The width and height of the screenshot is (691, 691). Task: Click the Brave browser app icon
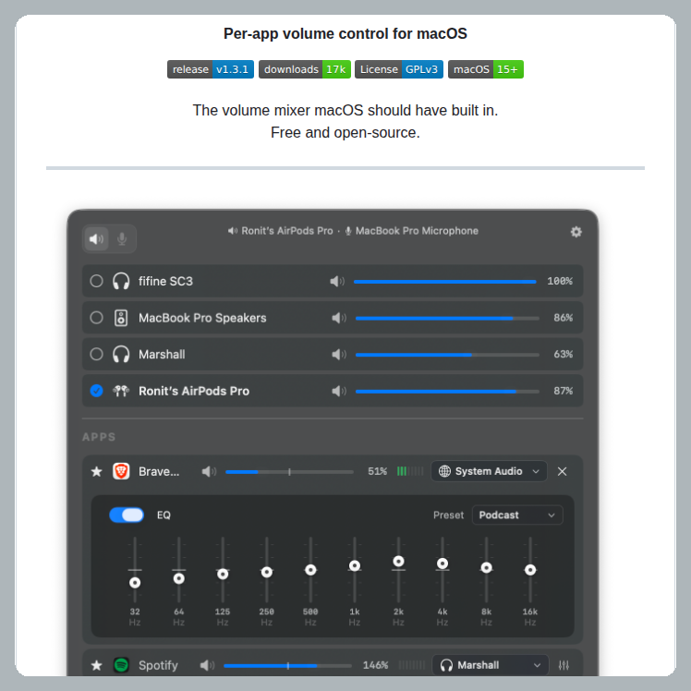coord(121,471)
